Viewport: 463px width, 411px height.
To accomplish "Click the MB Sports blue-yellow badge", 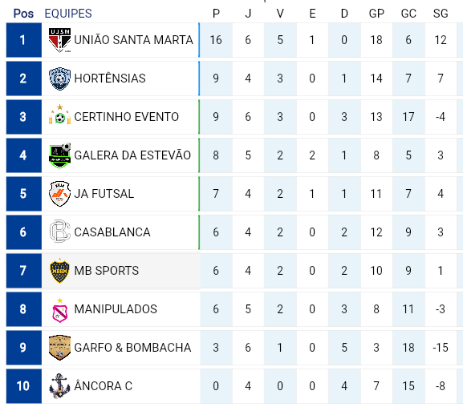I will click(59, 271).
